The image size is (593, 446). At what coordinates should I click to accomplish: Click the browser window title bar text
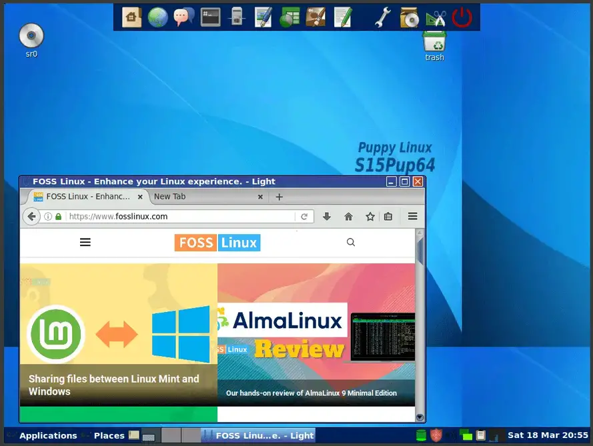click(x=154, y=181)
